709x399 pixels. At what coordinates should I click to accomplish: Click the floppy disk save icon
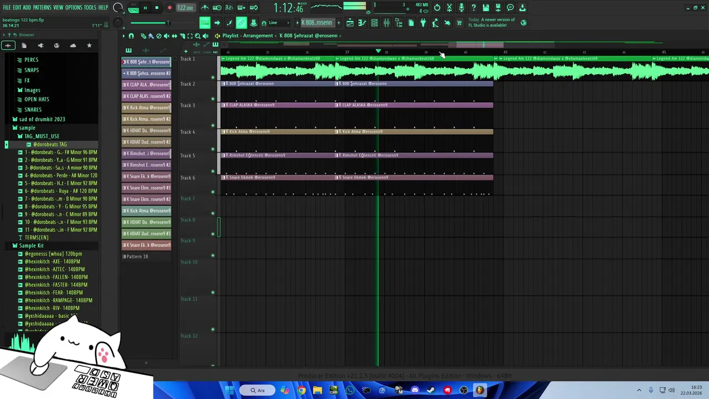(486, 8)
